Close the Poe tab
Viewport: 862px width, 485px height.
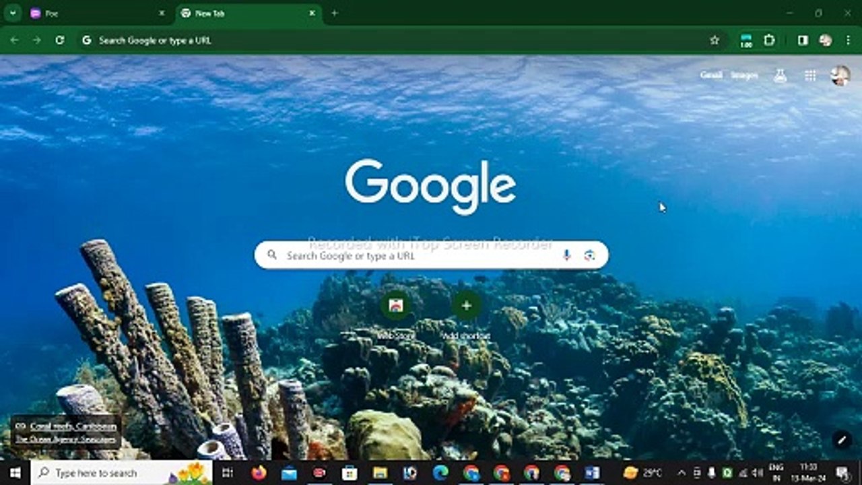pos(162,13)
